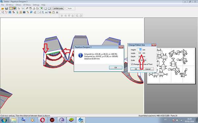Click the blue curved arrow icon

(31, 12)
